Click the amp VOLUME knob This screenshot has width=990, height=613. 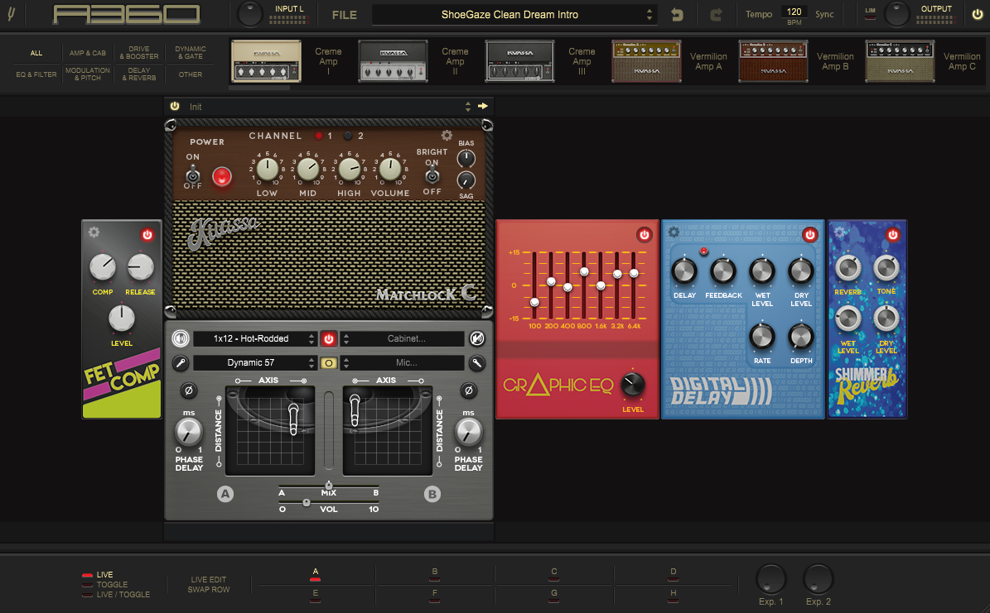pyautogui.click(x=390, y=169)
